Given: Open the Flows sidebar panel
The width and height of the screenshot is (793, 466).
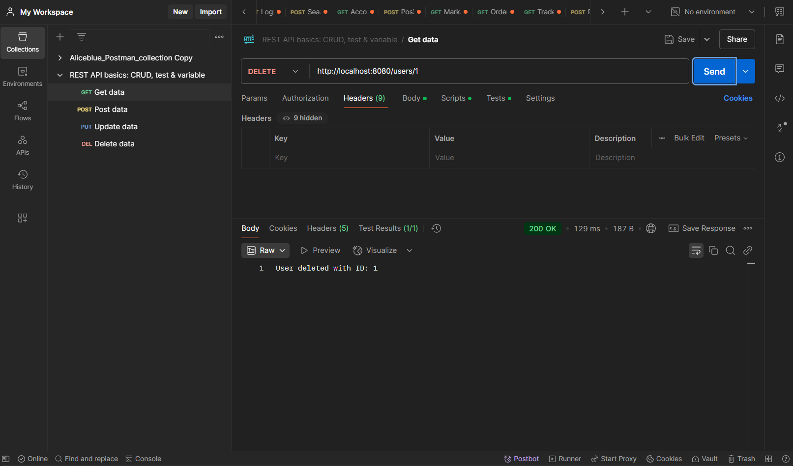Looking at the screenshot, I should click(23, 111).
